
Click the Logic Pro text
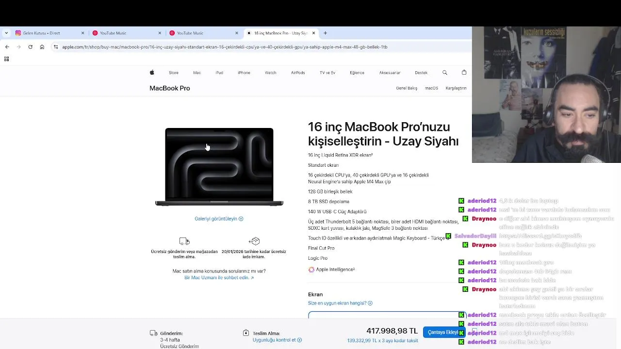pyautogui.click(x=318, y=258)
